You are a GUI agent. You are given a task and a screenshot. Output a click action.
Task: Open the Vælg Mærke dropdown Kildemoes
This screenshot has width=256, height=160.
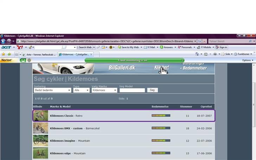click(x=104, y=90)
